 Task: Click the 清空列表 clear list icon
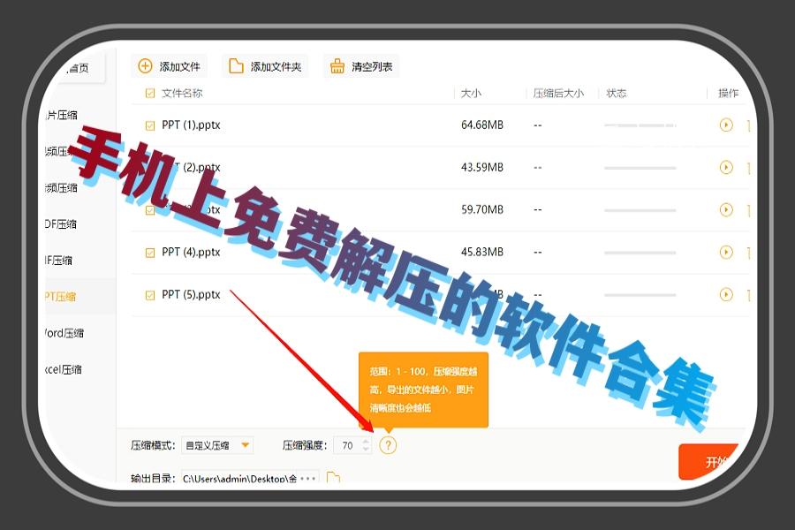tap(337, 65)
